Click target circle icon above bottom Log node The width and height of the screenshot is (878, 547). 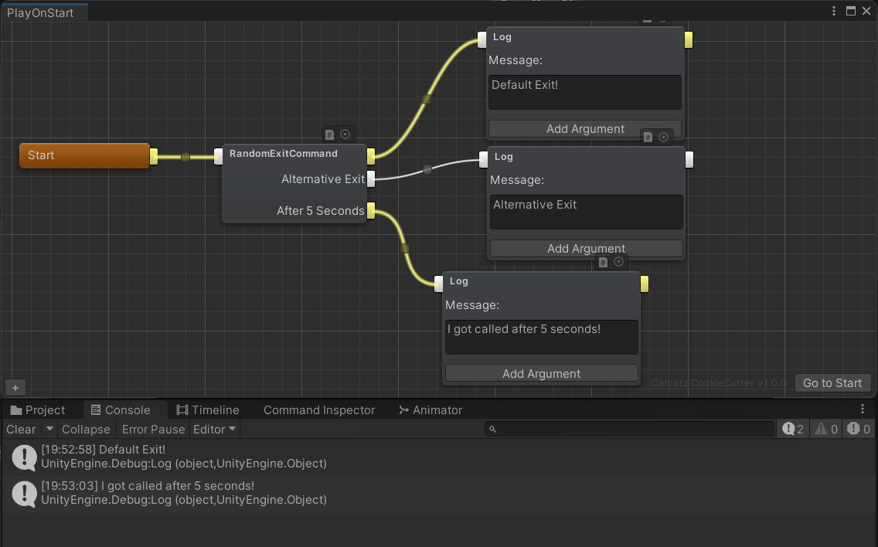tap(618, 263)
